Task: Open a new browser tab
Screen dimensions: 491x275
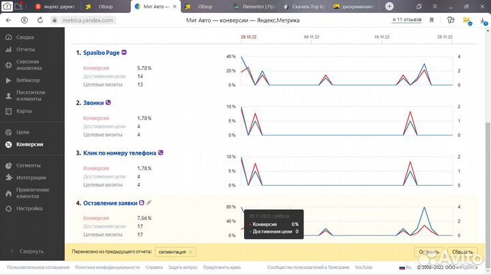Action: pyautogui.click(x=389, y=6)
